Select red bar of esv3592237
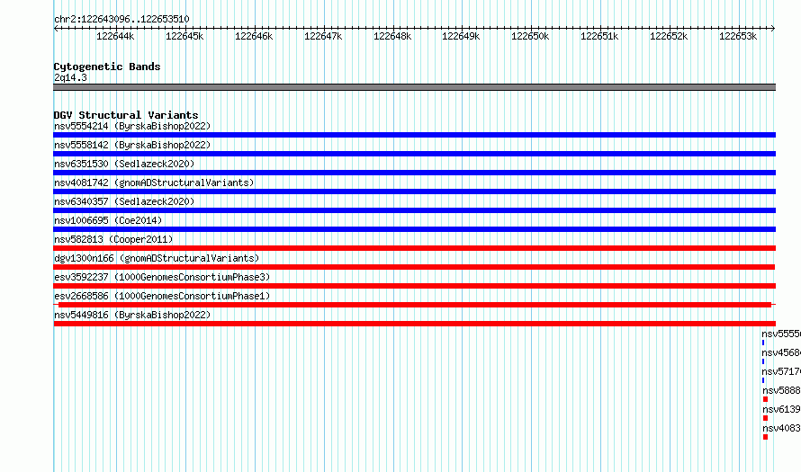801x472 pixels. pos(414,286)
